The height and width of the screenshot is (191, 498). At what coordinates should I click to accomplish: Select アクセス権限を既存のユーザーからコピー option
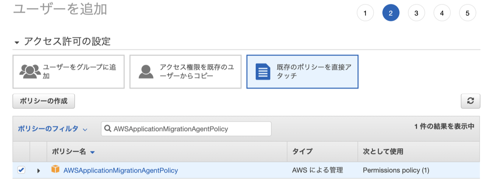(x=186, y=72)
